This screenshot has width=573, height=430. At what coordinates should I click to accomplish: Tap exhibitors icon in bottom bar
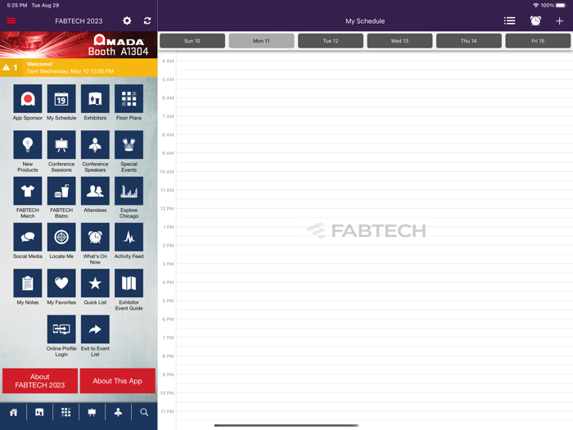[39, 413]
